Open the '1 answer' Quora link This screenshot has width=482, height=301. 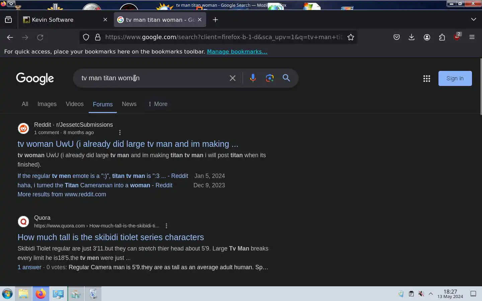pyautogui.click(x=29, y=267)
